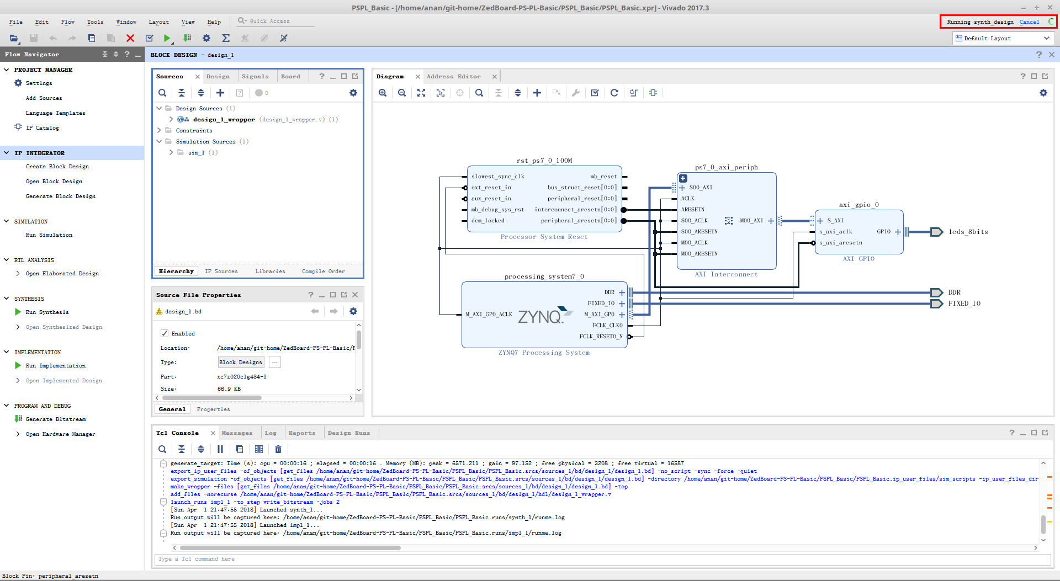The width and height of the screenshot is (1060, 581).
Task: Expand the Constraints tree node
Action: pyautogui.click(x=160, y=131)
